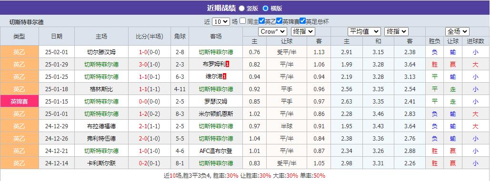The width and height of the screenshot is (491, 181).
Task: Click the 1-2(0-2) score on 25-01-01
Action: [x=150, y=114]
